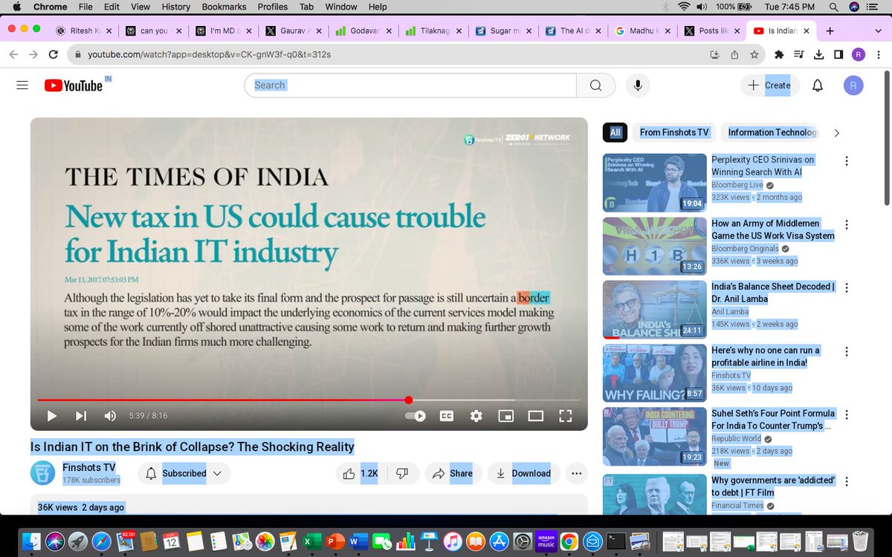Image resolution: width=892 pixels, height=557 pixels.
Task: Dislike this video
Action: point(402,473)
